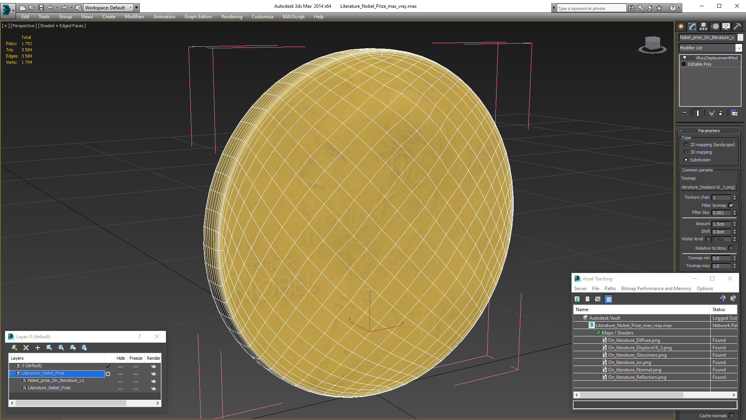
Task: Open the Utilities hammer panel tab
Action: tap(737, 26)
